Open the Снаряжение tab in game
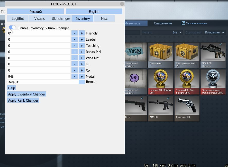 tap(163, 23)
